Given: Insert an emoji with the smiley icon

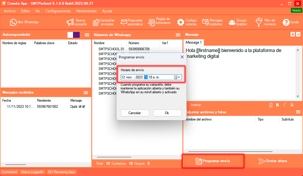Looking at the screenshot, I should pos(271,105).
